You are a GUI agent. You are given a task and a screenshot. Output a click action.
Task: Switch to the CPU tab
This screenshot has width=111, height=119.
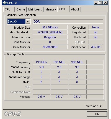pyautogui.click(x=9, y=9)
